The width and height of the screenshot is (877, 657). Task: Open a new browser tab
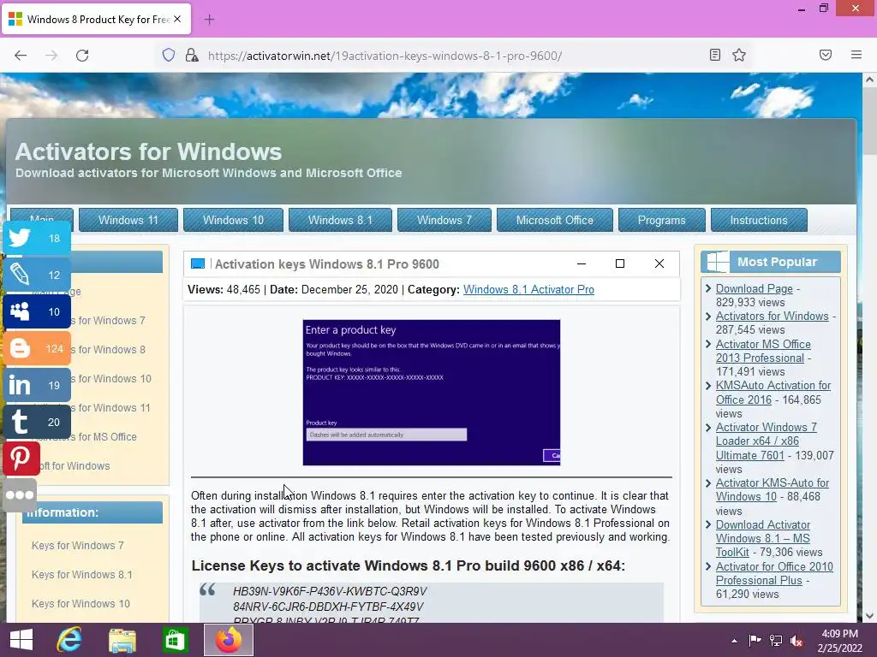click(209, 20)
